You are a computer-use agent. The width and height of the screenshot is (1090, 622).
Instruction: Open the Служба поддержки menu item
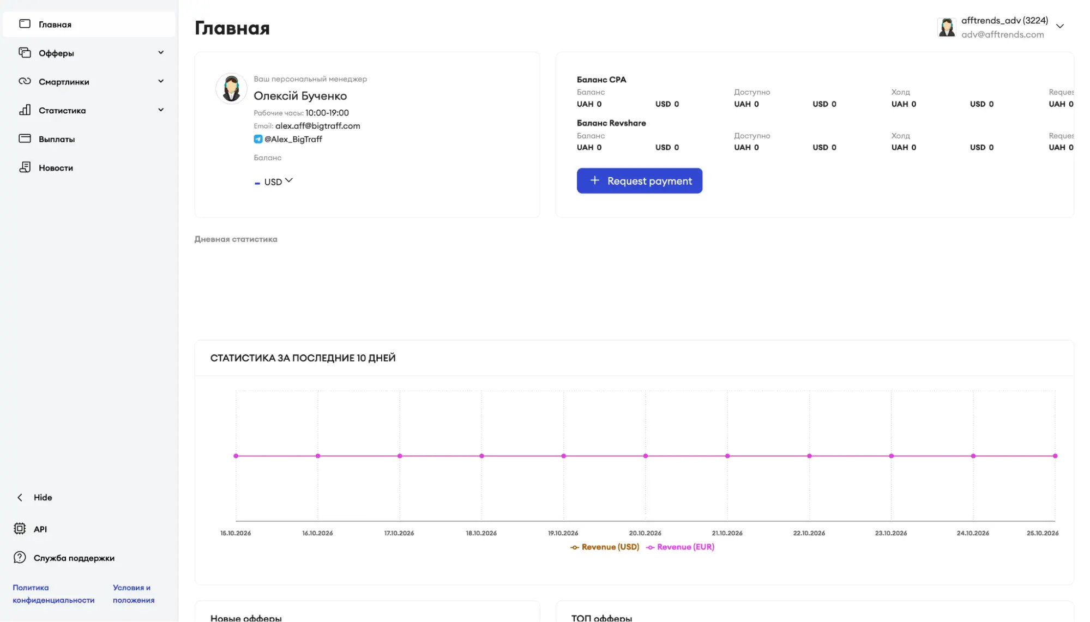(74, 558)
